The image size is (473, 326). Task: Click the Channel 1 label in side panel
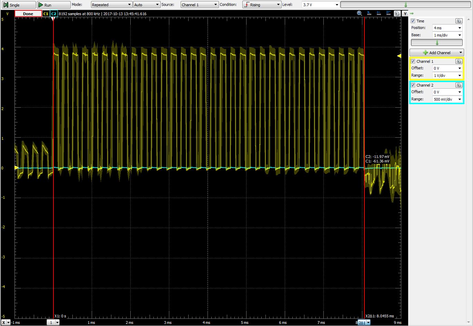[x=425, y=61]
